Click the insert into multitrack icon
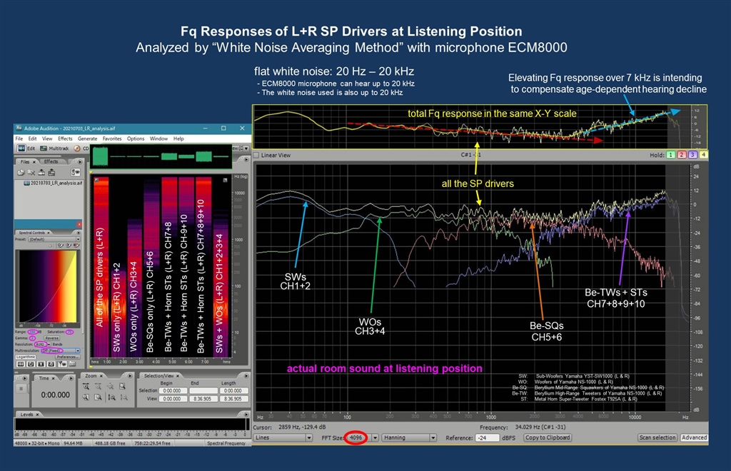This screenshot has height=471, width=731. (41, 173)
